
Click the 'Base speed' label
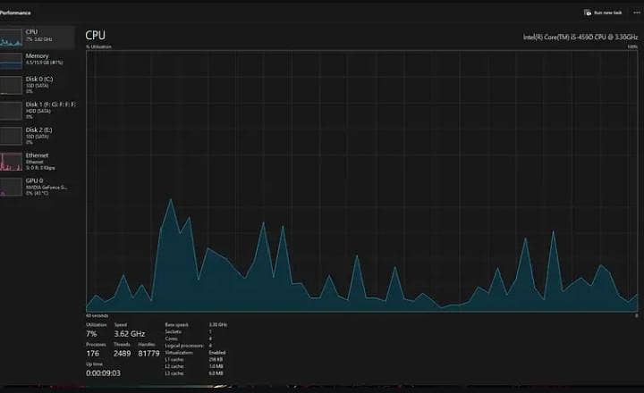tap(176, 324)
